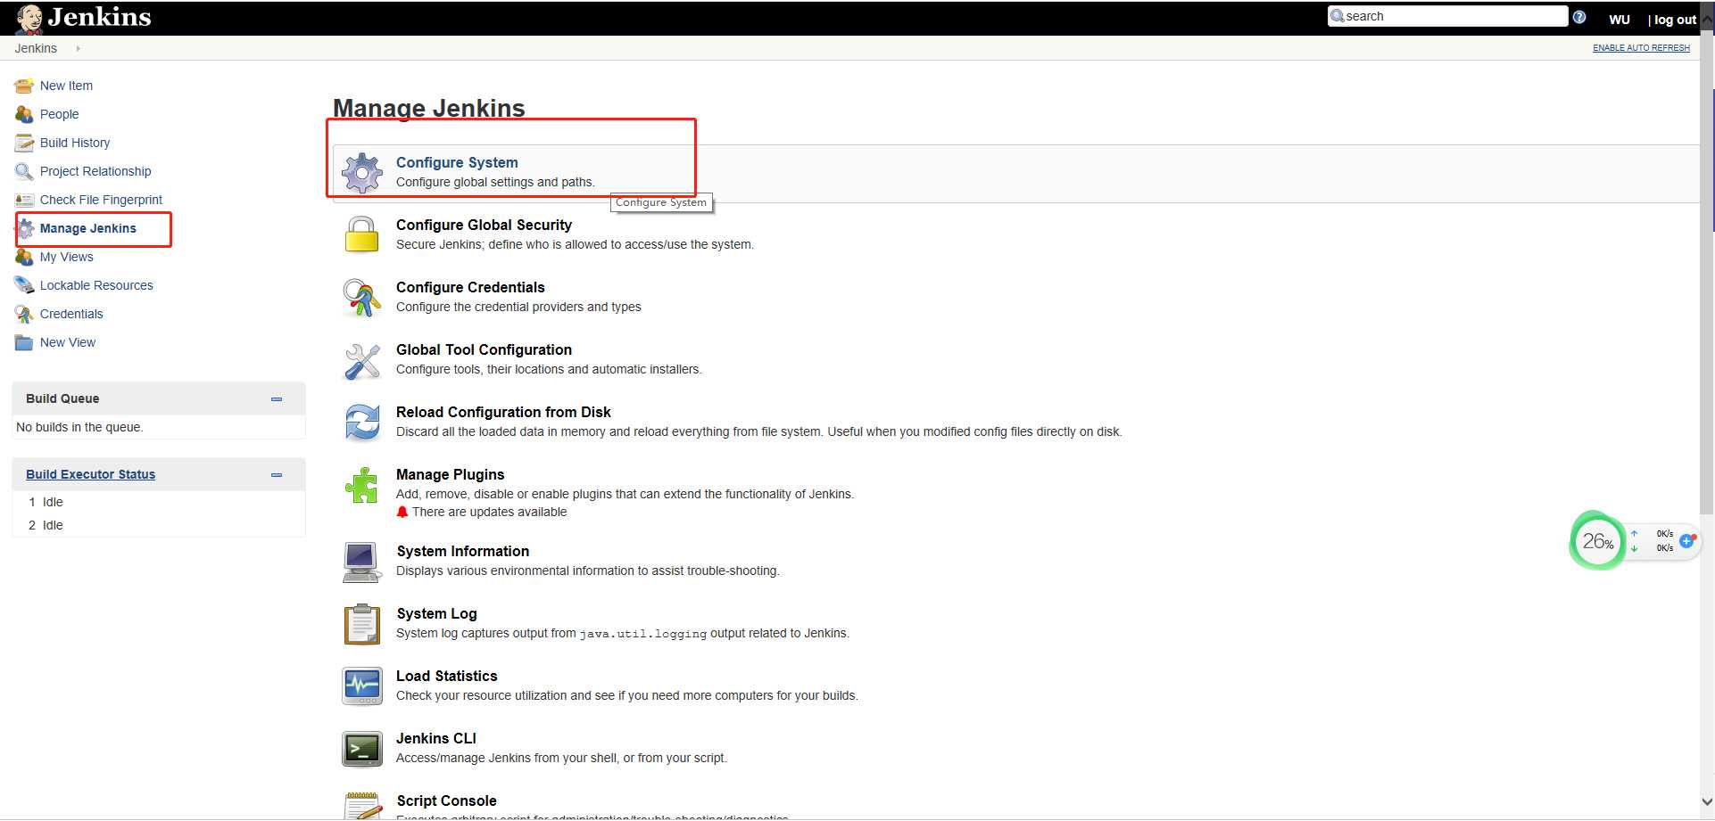1715x821 pixels.
Task: Click the Jenkins butler logo icon
Action: coord(29,18)
